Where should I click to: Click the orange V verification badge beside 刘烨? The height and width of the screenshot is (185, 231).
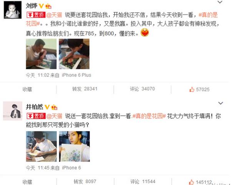(41, 6)
